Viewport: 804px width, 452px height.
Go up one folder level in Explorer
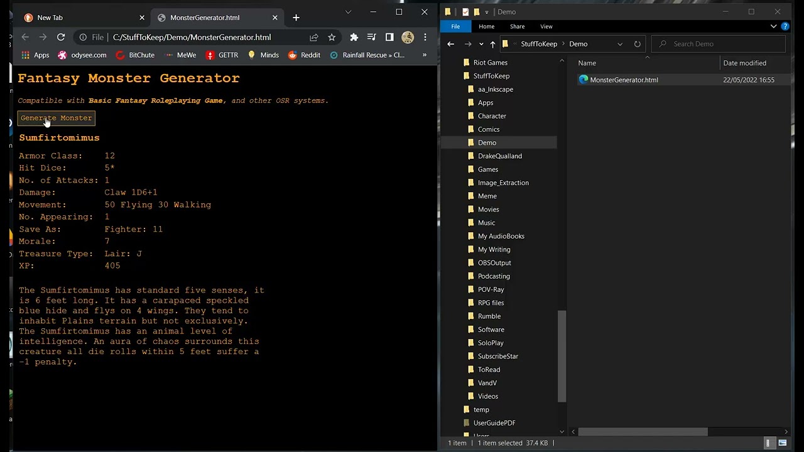[x=492, y=44]
